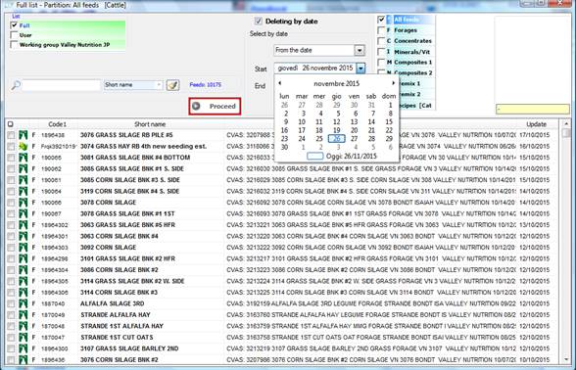Select text 3107 GRASS SILAGE BARLEY 2ND
This screenshot has height=370, width=576.
pos(129,348)
